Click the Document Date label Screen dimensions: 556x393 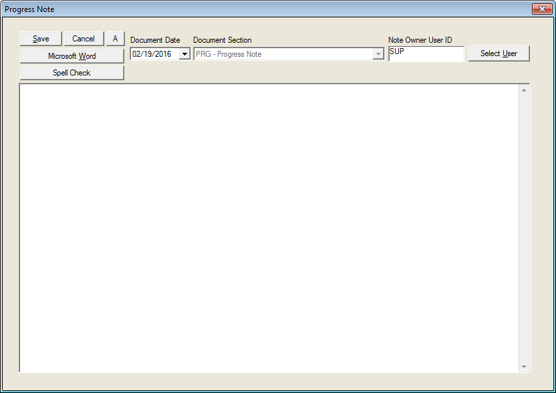[x=156, y=39]
